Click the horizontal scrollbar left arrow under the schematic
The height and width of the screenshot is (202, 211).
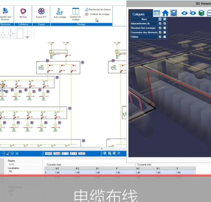(x=102, y=148)
